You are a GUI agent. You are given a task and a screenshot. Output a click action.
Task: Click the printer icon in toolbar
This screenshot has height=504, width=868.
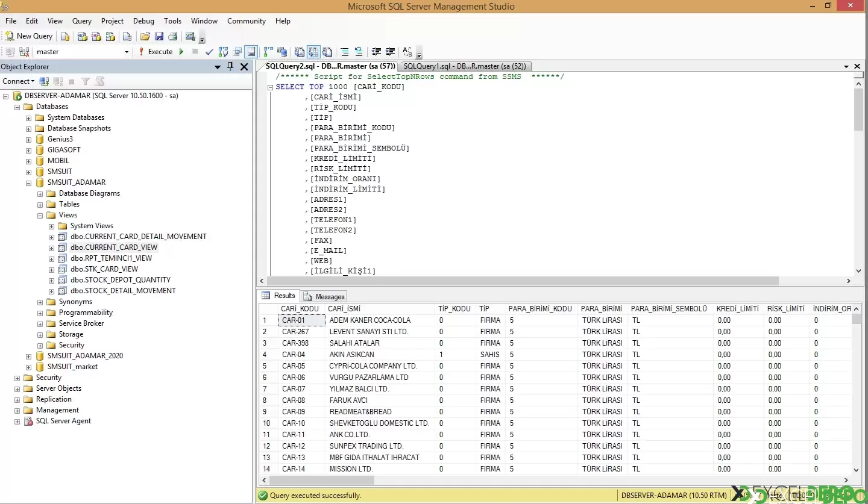tap(173, 36)
